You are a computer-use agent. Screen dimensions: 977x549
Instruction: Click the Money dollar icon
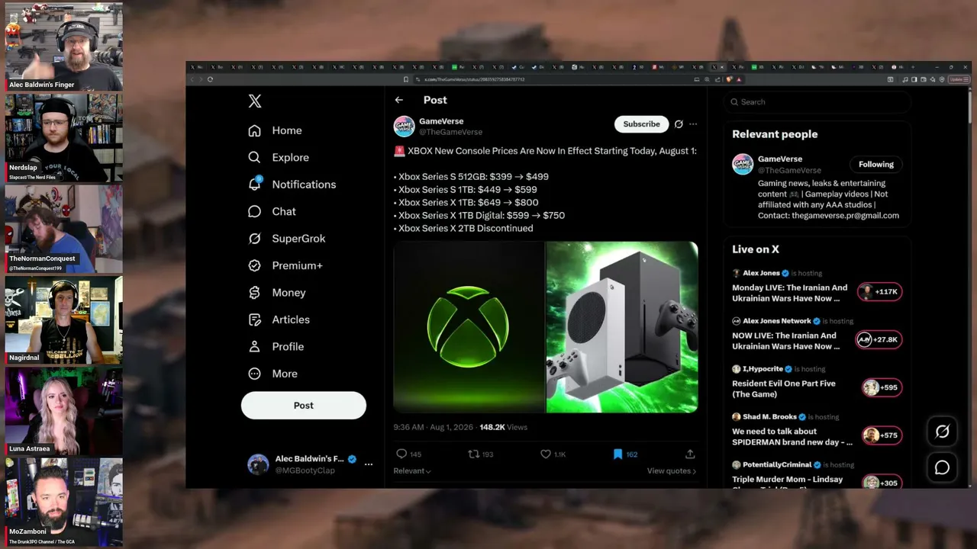(x=255, y=293)
